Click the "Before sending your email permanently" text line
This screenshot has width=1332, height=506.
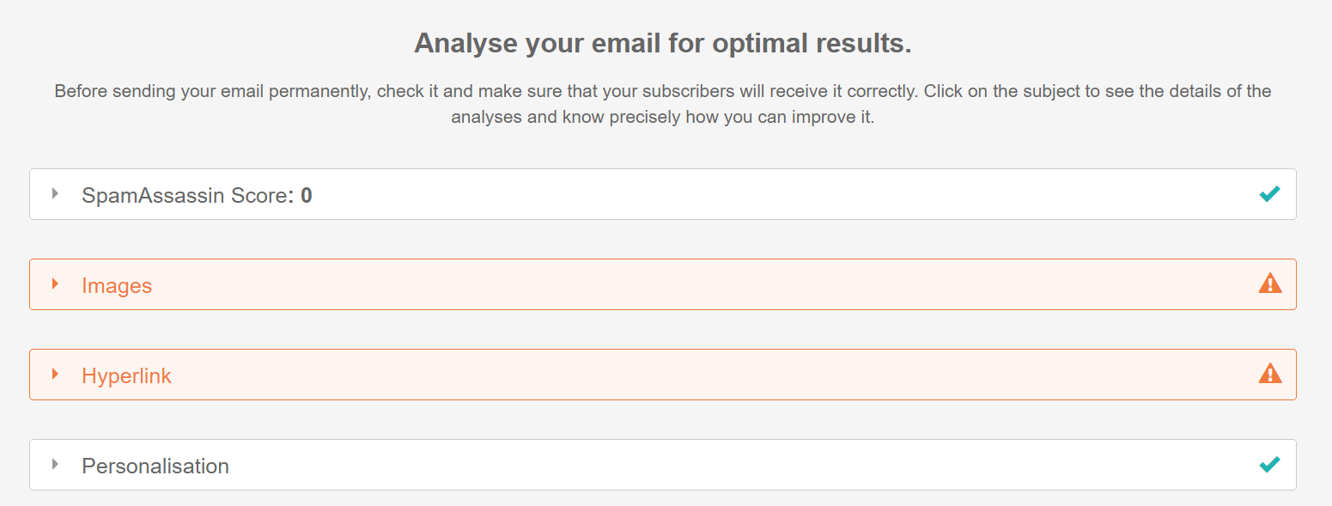pyautogui.click(x=662, y=91)
